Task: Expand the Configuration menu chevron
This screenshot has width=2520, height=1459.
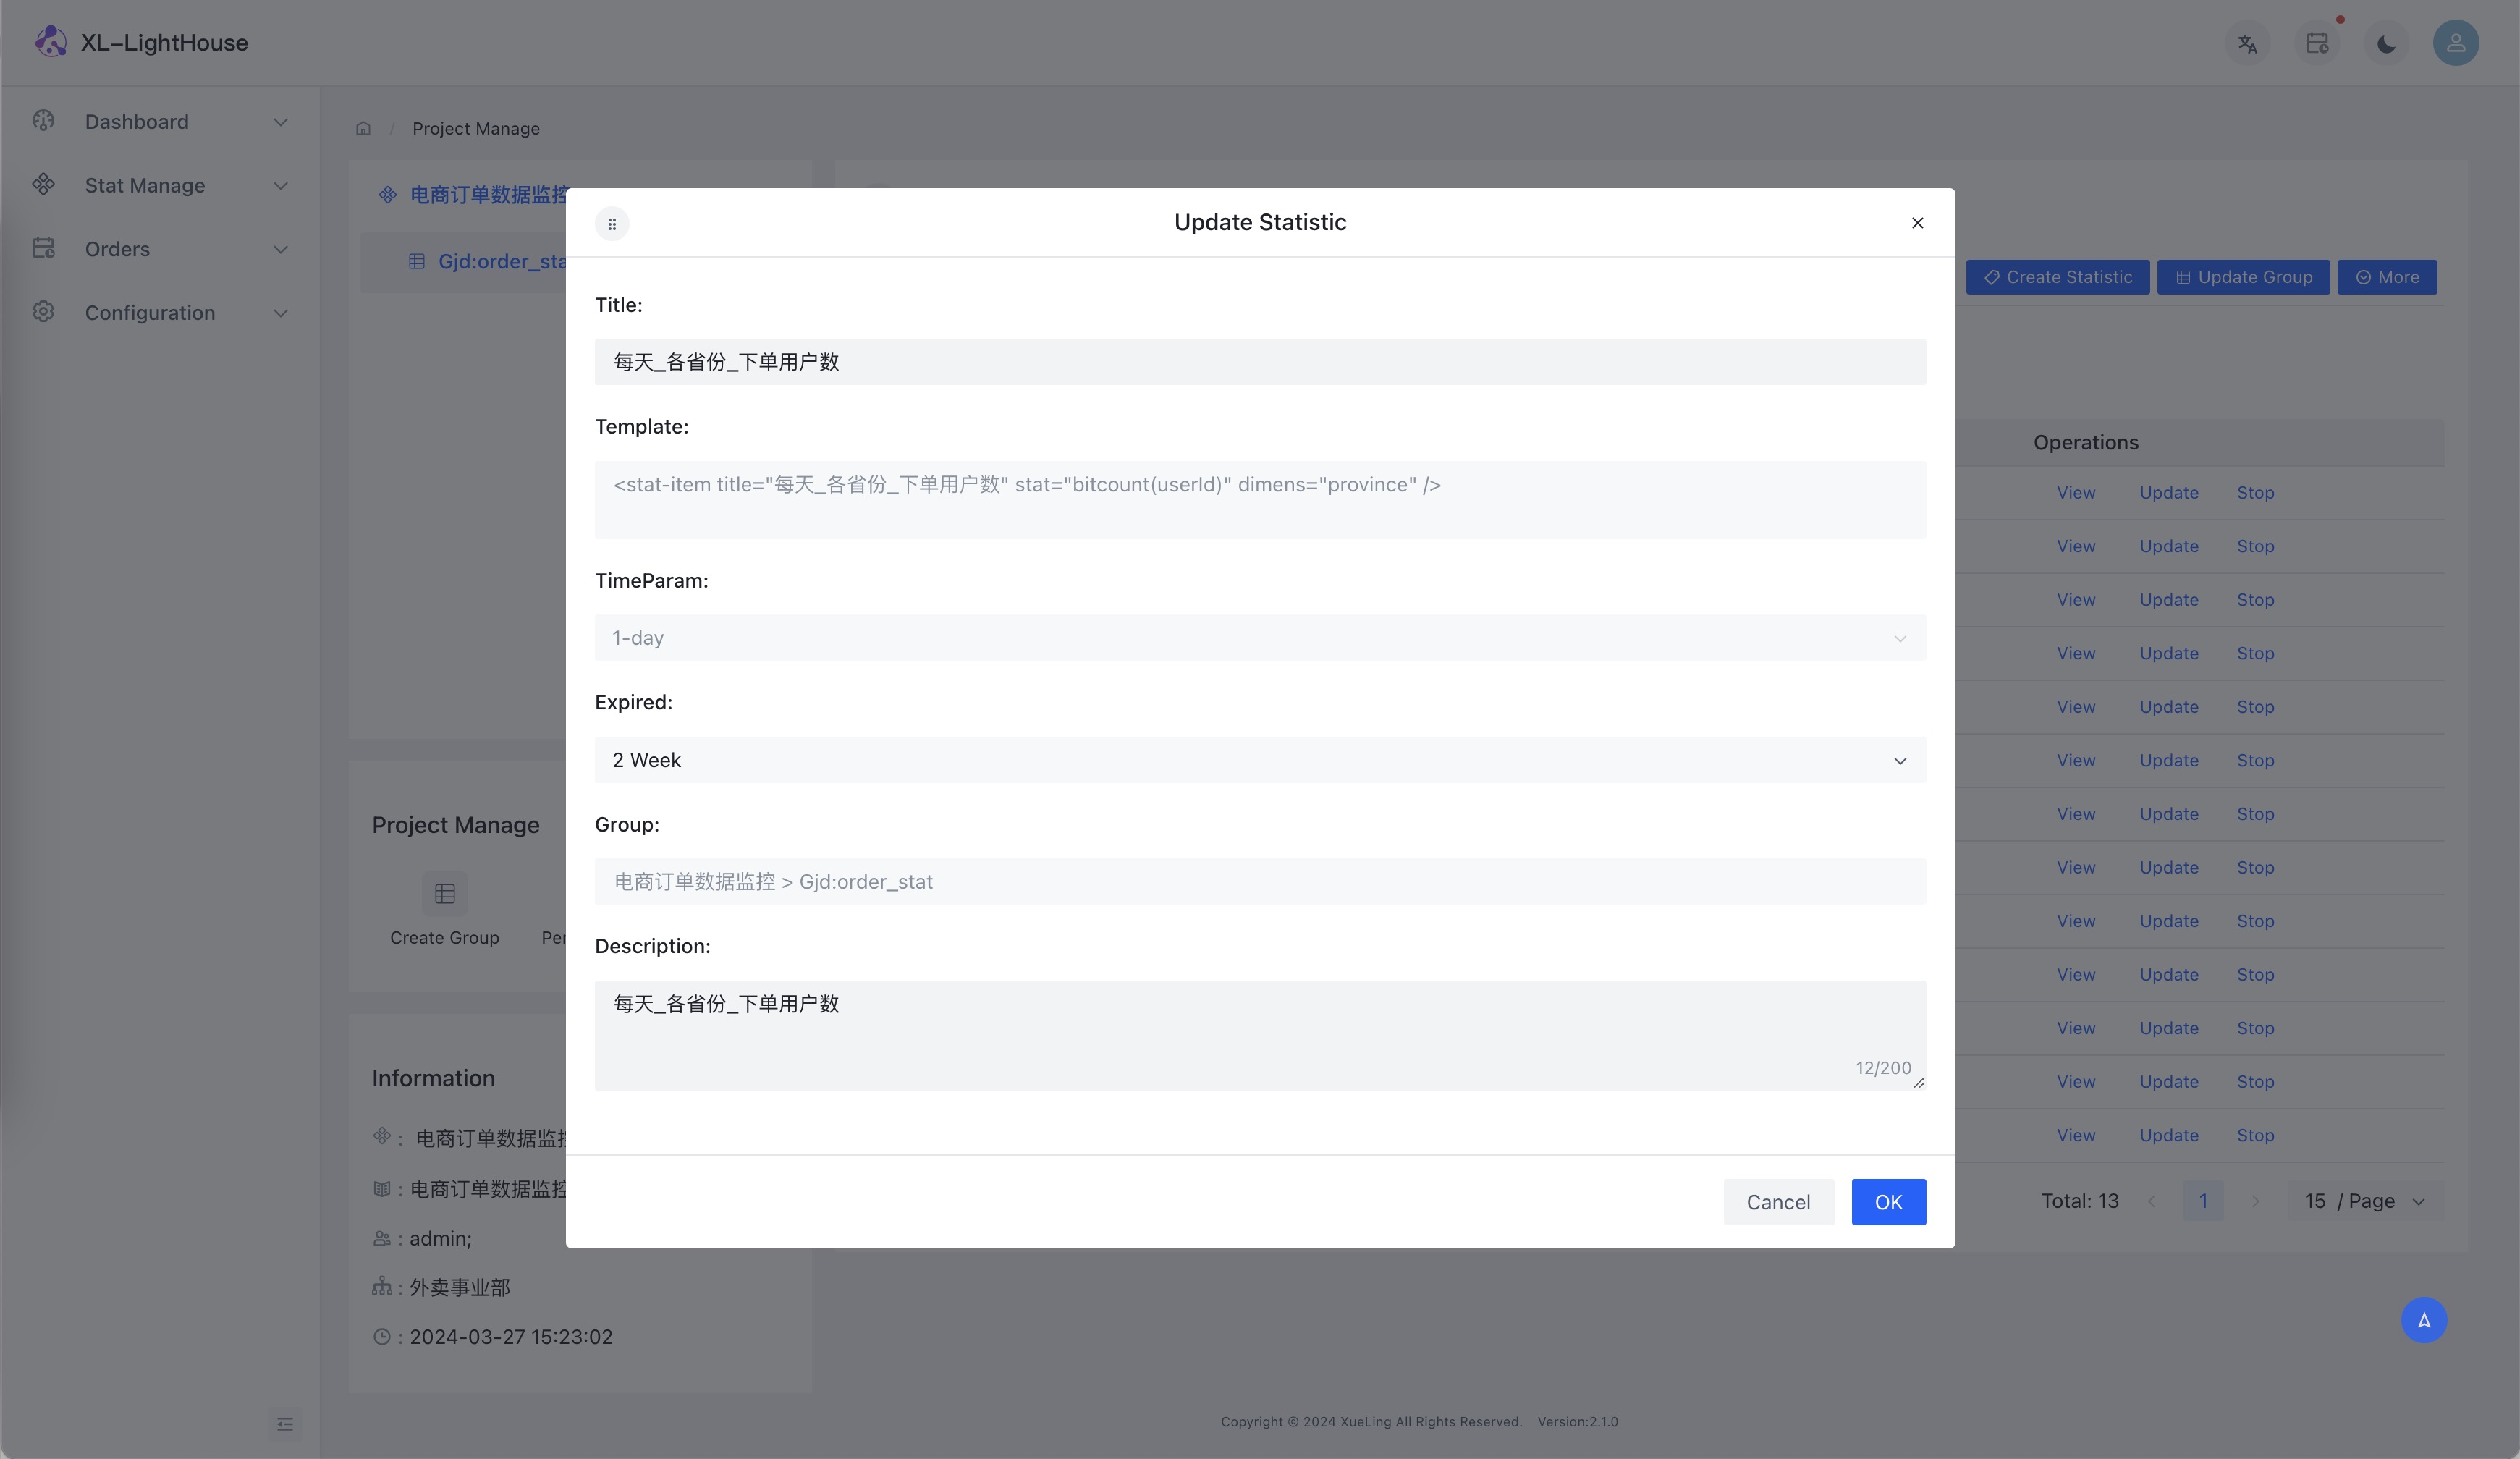Action: pos(281,313)
